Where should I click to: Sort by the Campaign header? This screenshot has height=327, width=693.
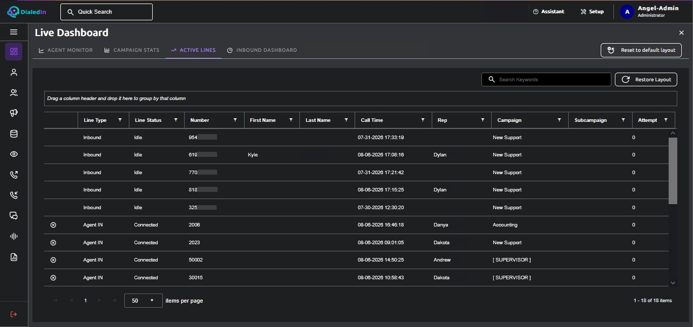[509, 120]
